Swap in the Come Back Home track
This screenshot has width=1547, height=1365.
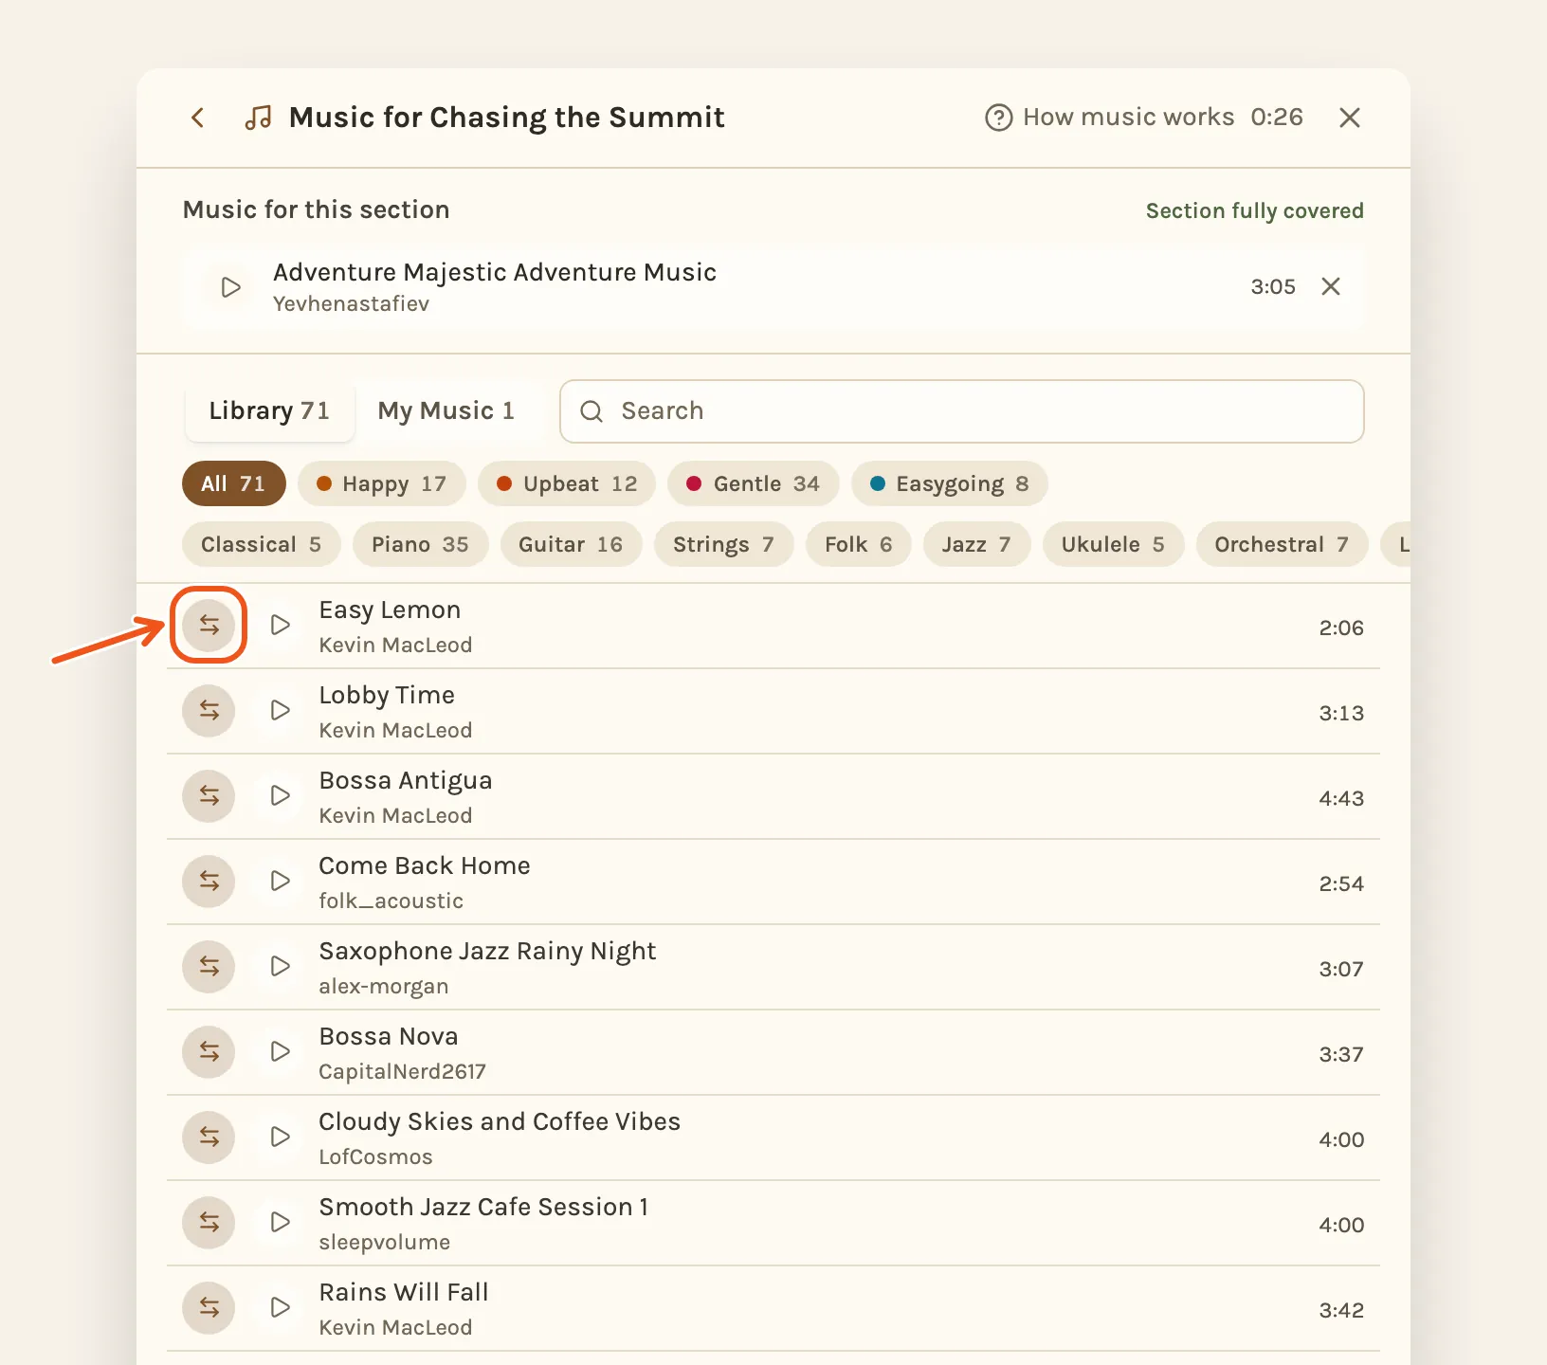point(209,882)
